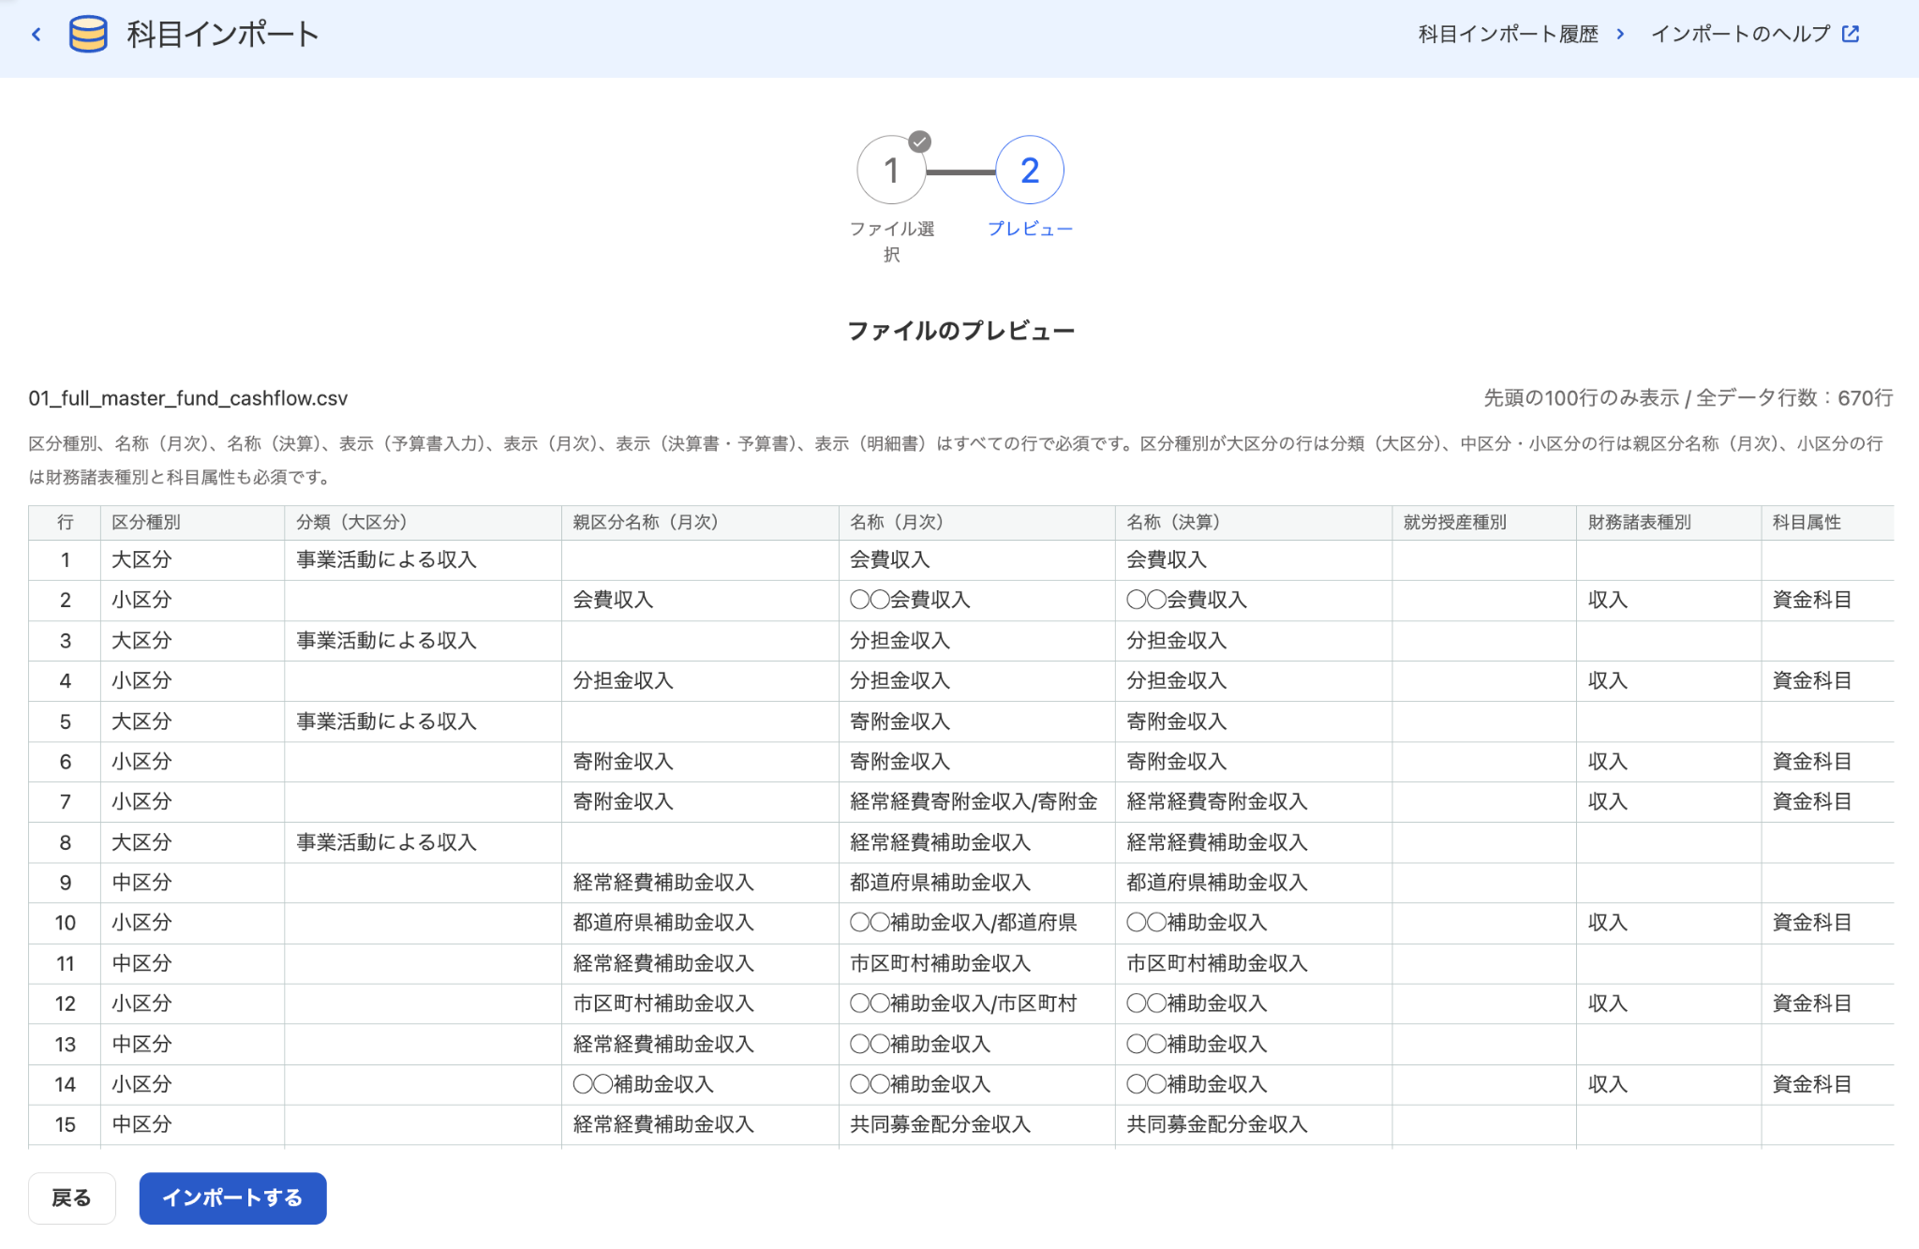The height and width of the screenshot is (1249, 1919).
Task: Click the yellow database stack icon
Action: point(88,35)
